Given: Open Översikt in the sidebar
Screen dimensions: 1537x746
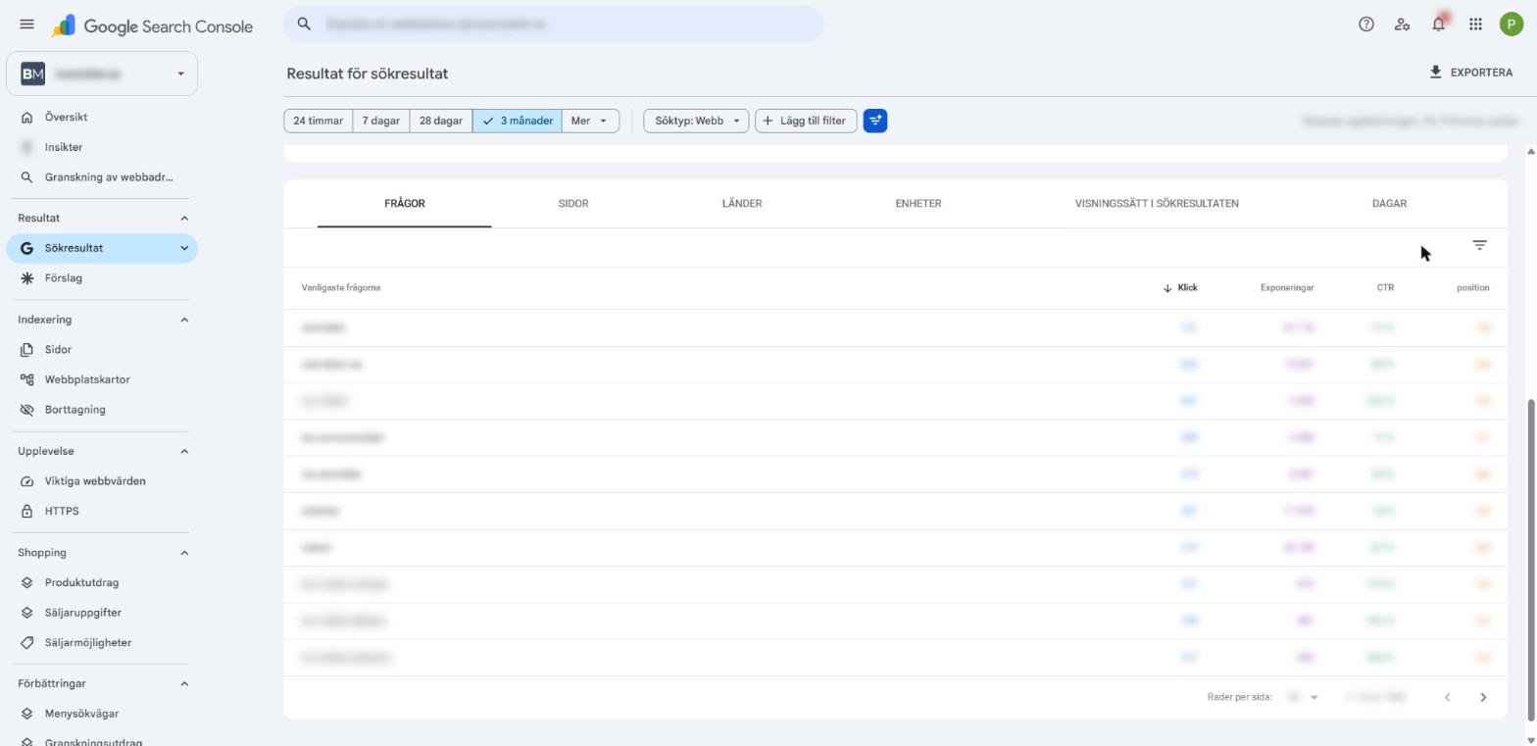Looking at the screenshot, I should [x=102, y=117].
